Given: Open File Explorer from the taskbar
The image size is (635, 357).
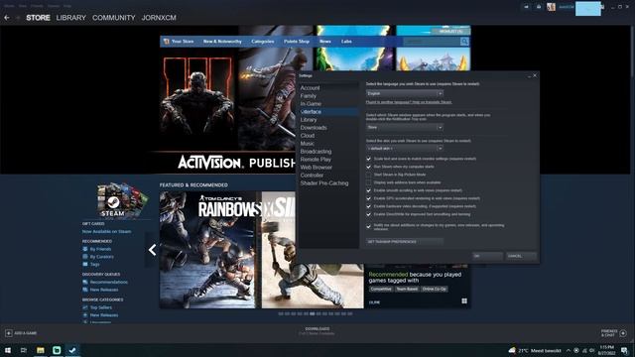Looking at the screenshot, I should [x=40, y=350].
